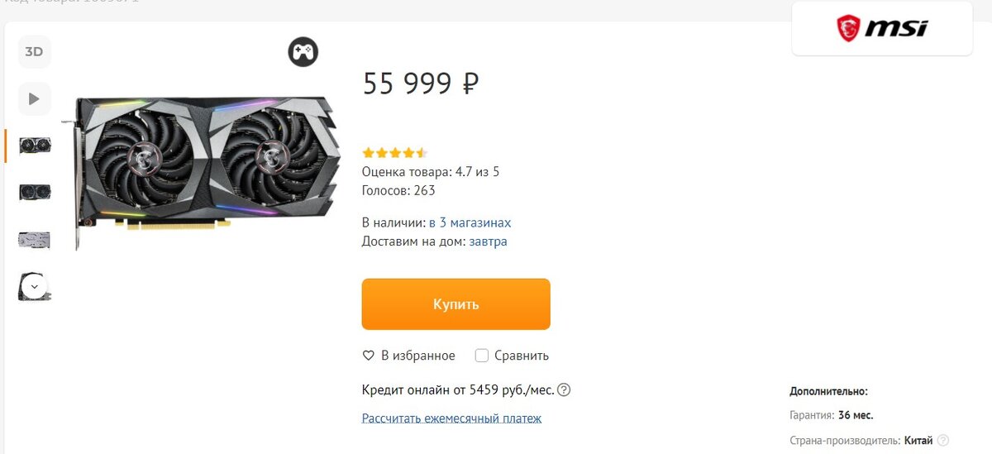Select the first graphics card thumbnail
This screenshot has height=454, width=992.
[x=35, y=146]
